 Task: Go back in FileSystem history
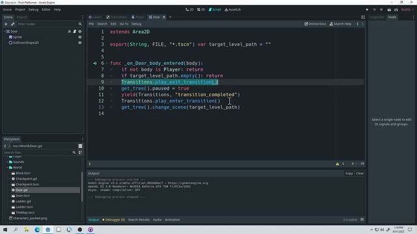pyautogui.click(x=5, y=146)
